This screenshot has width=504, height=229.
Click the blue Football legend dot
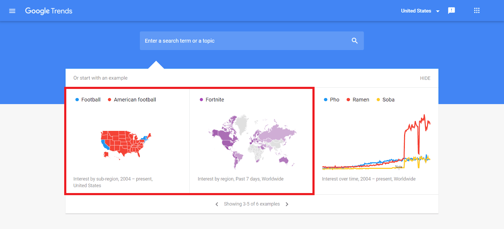[x=77, y=100]
